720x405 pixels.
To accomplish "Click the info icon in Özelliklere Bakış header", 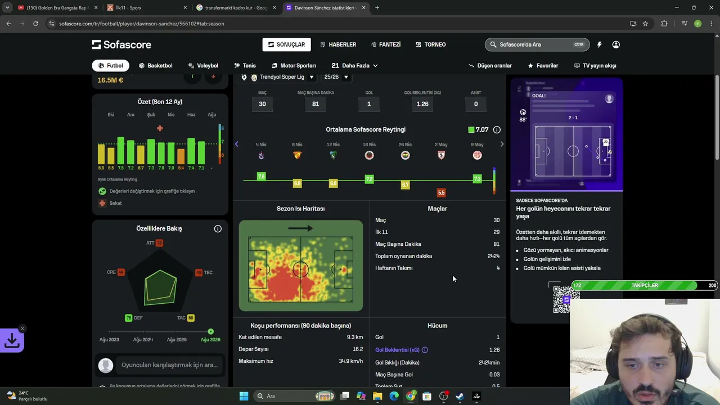I will (218, 228).
